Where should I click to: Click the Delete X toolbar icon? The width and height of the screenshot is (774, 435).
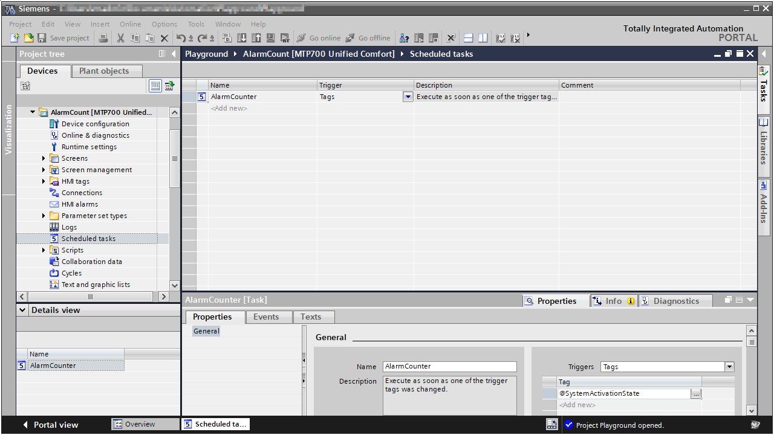(x=164, y=38)
